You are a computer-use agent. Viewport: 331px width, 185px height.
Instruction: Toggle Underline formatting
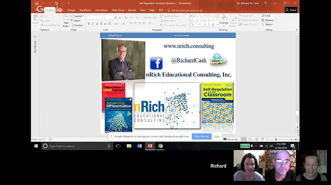97,23
